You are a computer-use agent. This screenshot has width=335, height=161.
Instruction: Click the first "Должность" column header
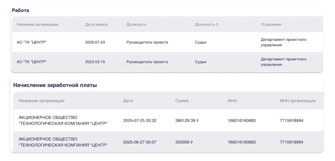(x=136, y=24)
